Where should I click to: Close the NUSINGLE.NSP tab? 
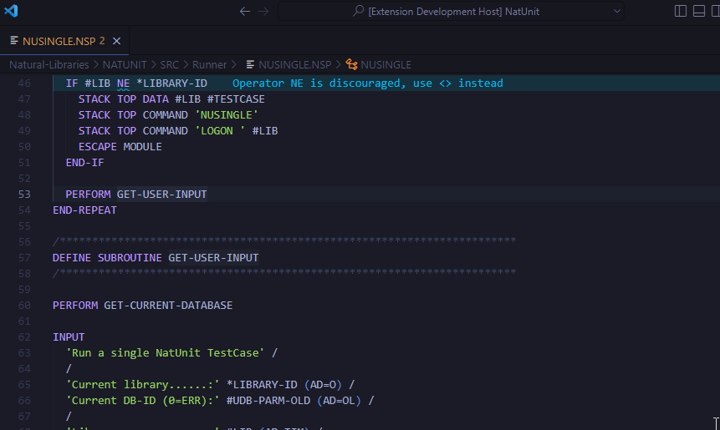pyautogui.click(x=116, y=41)
